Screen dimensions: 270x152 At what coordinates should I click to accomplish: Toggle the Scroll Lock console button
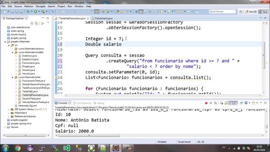226,103
